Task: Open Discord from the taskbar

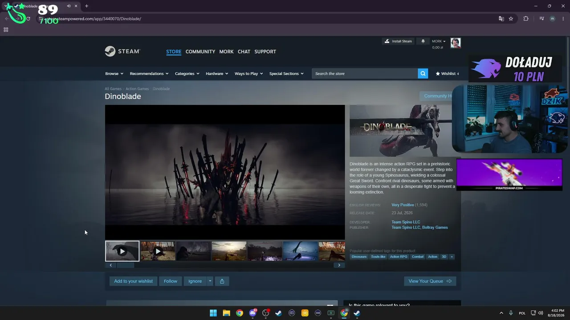Action: click(252, 313)
